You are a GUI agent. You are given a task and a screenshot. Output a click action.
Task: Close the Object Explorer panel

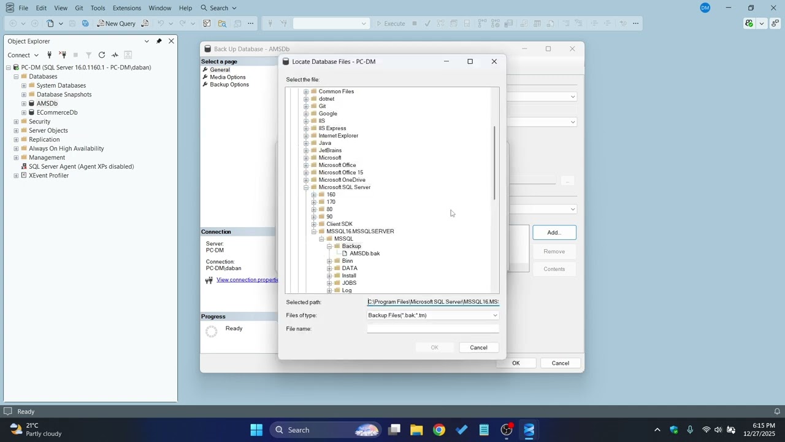click(171, 41)
